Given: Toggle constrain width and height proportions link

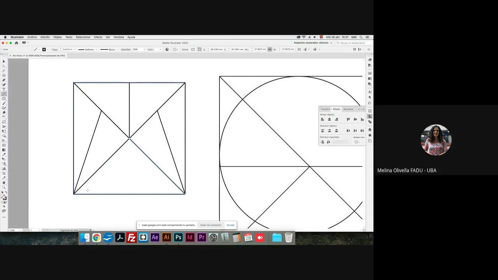Looking at the screenshot, I should point(270,49).
